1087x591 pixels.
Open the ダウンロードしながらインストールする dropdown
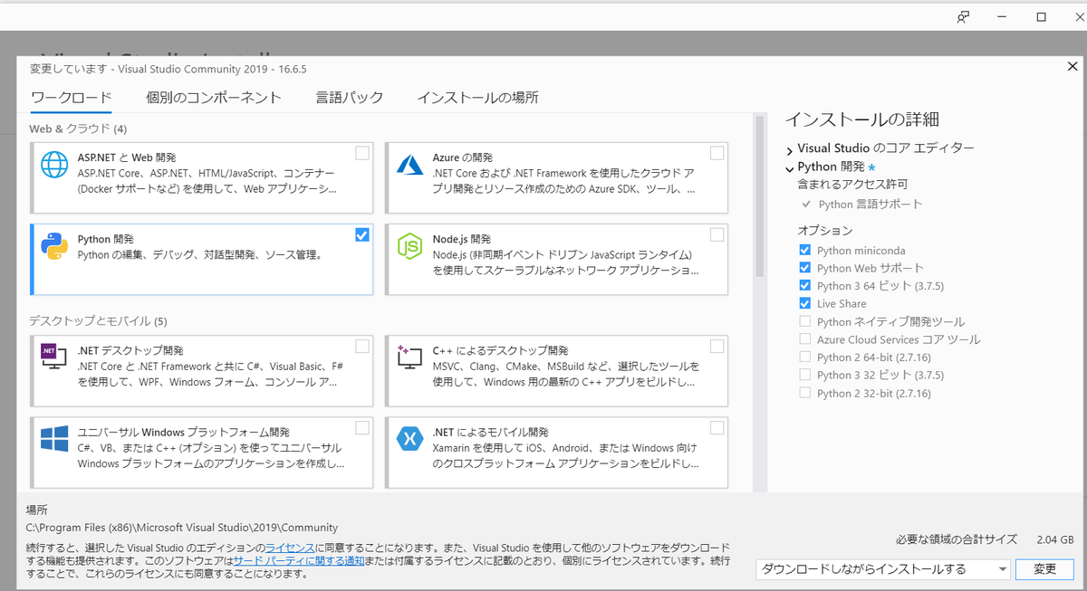pyautogui.click(x=882, y=569)
